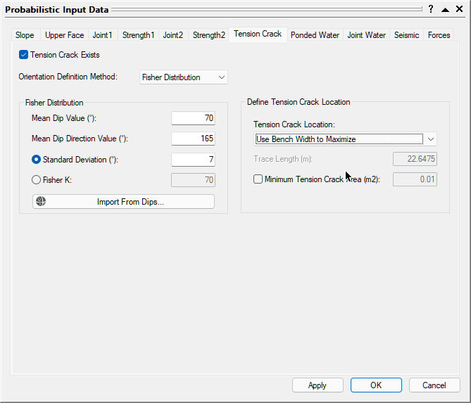471x403 pixels.
Task: Select the Fisher K radio button
Action: coord(37,180)
